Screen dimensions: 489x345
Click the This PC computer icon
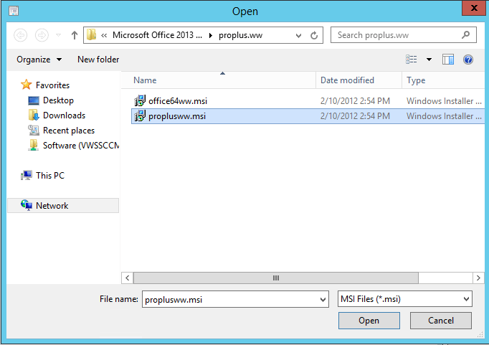point(27,175)
